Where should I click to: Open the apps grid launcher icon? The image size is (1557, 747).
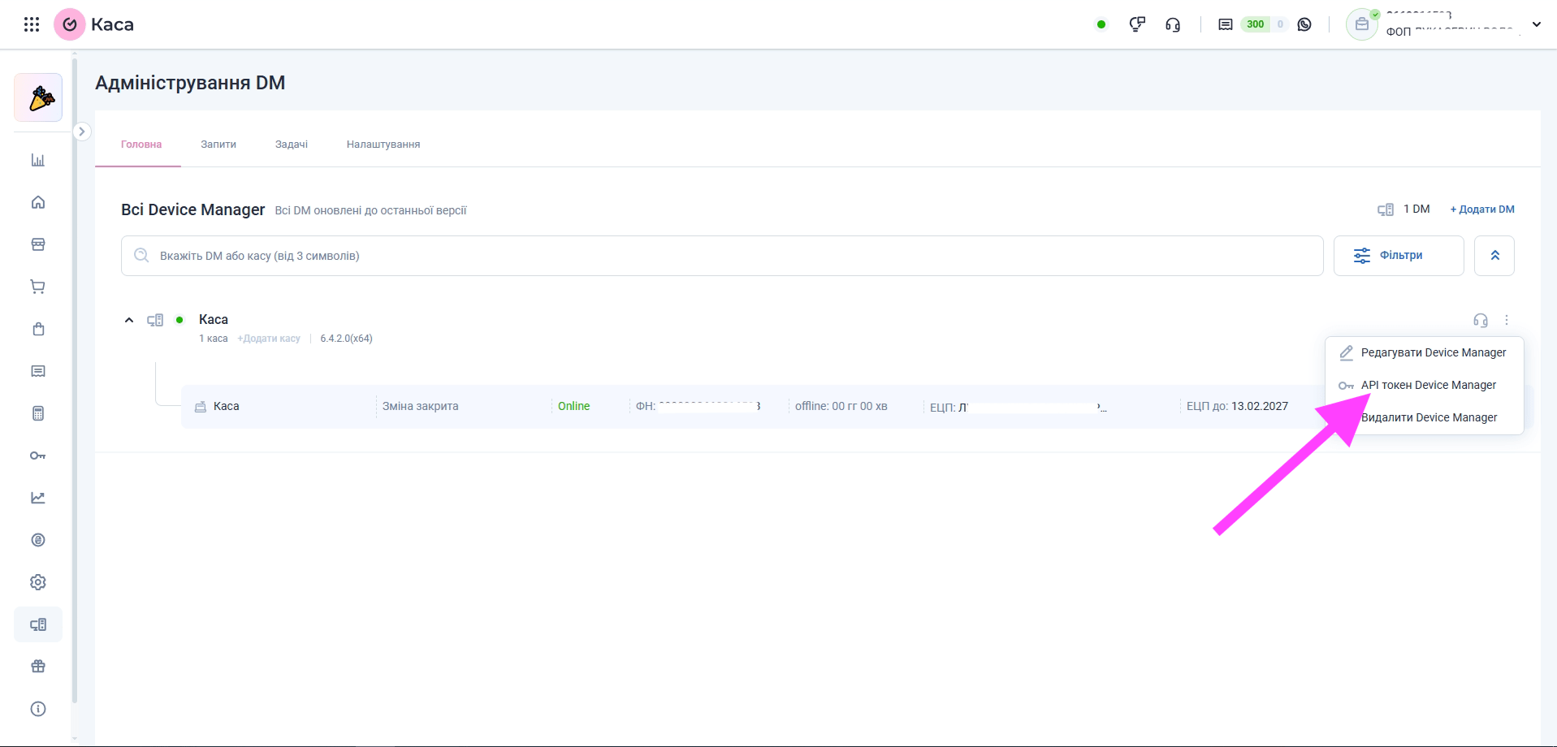(x=32, y=24)
